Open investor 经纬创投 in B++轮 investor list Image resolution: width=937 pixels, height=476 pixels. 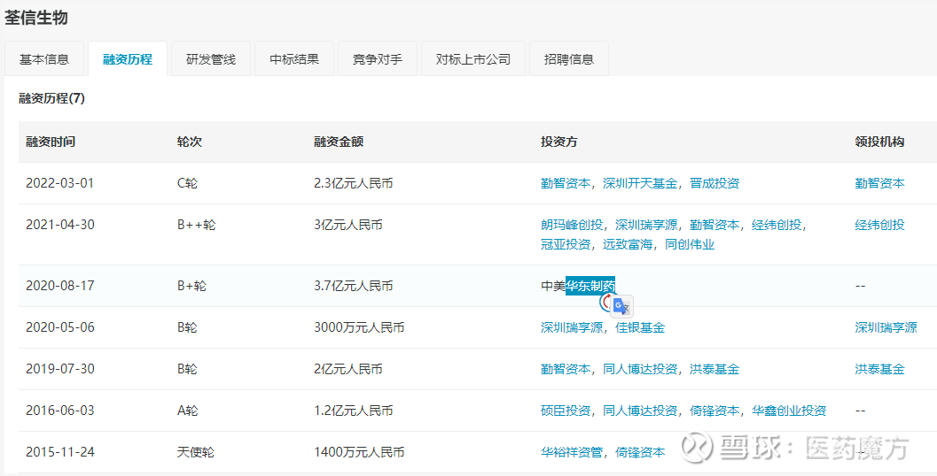(x=777, y=225)
